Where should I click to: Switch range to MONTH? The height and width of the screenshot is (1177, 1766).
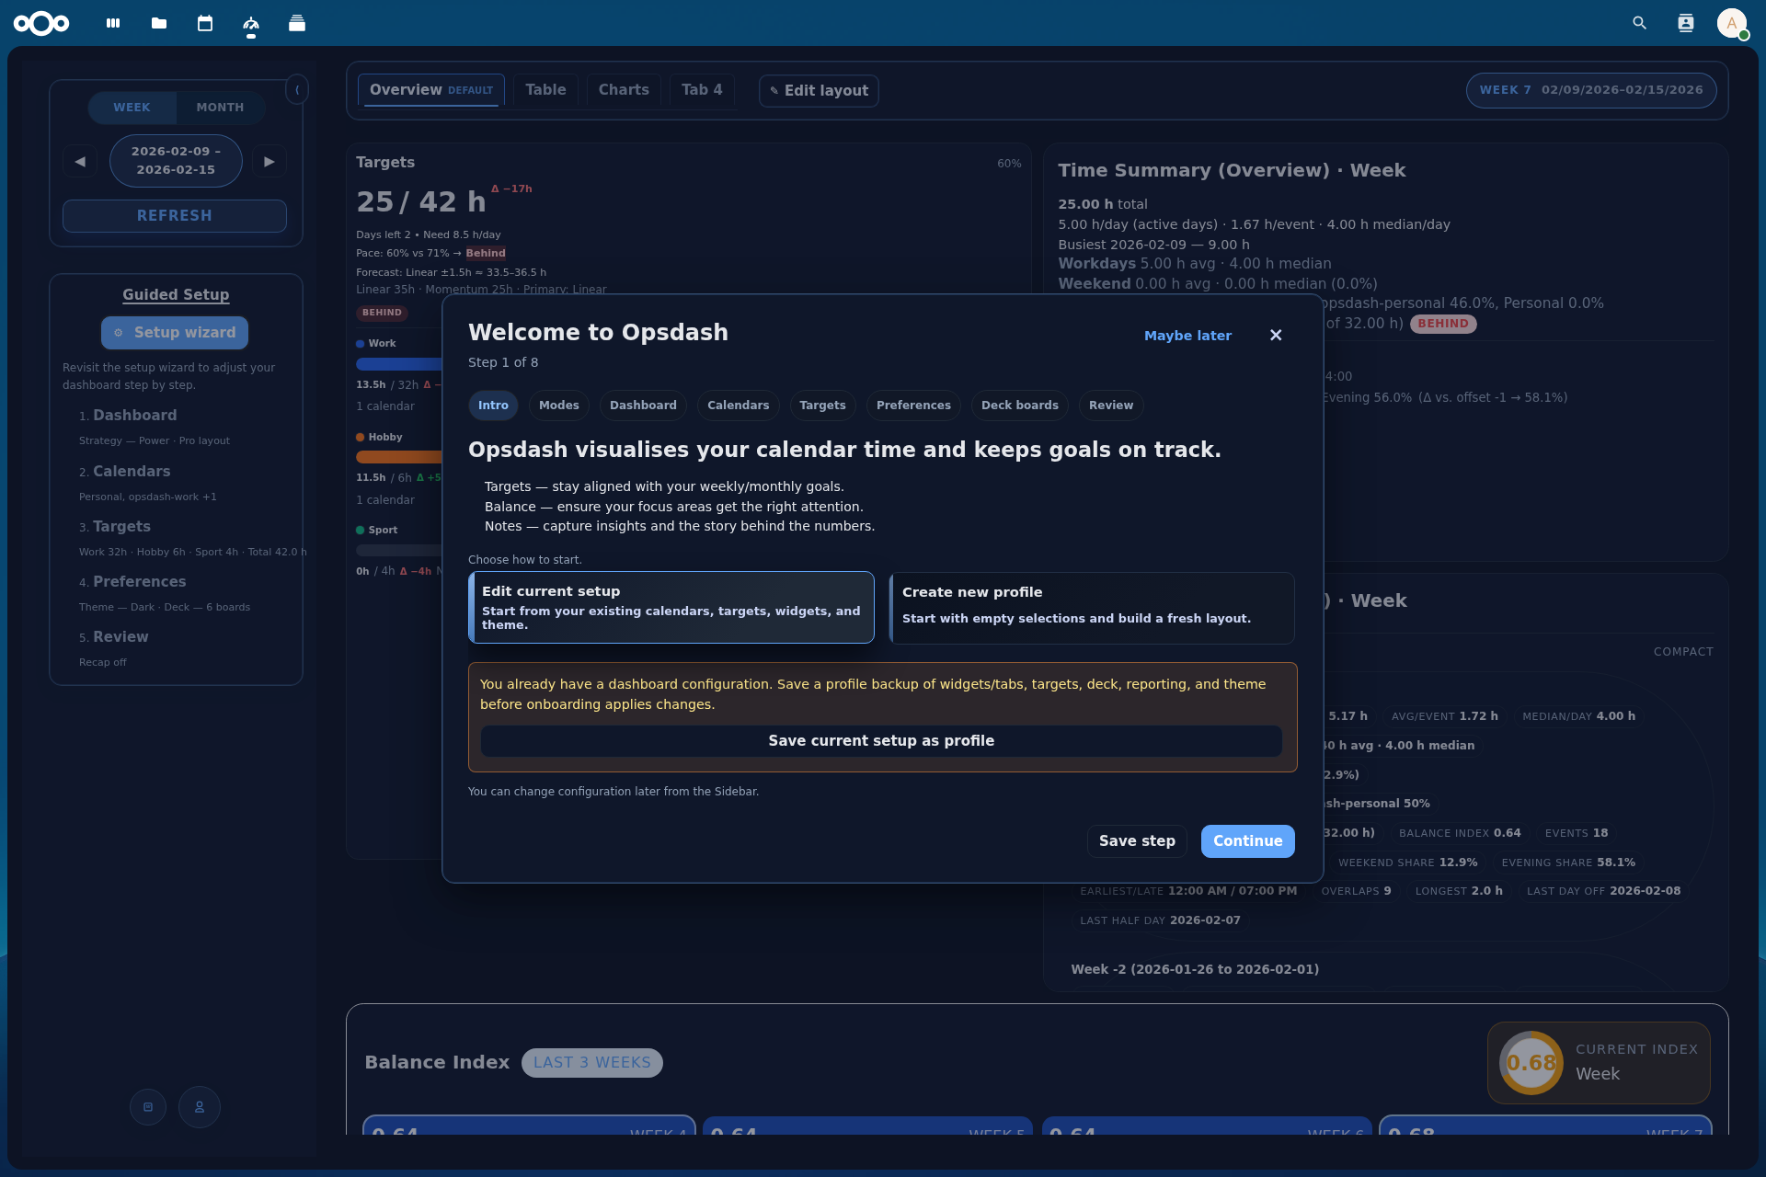click(221, 108)
